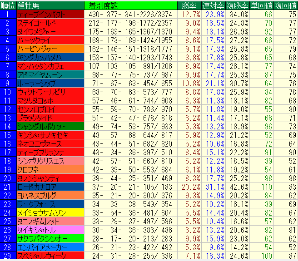Click the 種牡馬 column header
This screenshot has width=298, height=261.
[x=50, y=6]
